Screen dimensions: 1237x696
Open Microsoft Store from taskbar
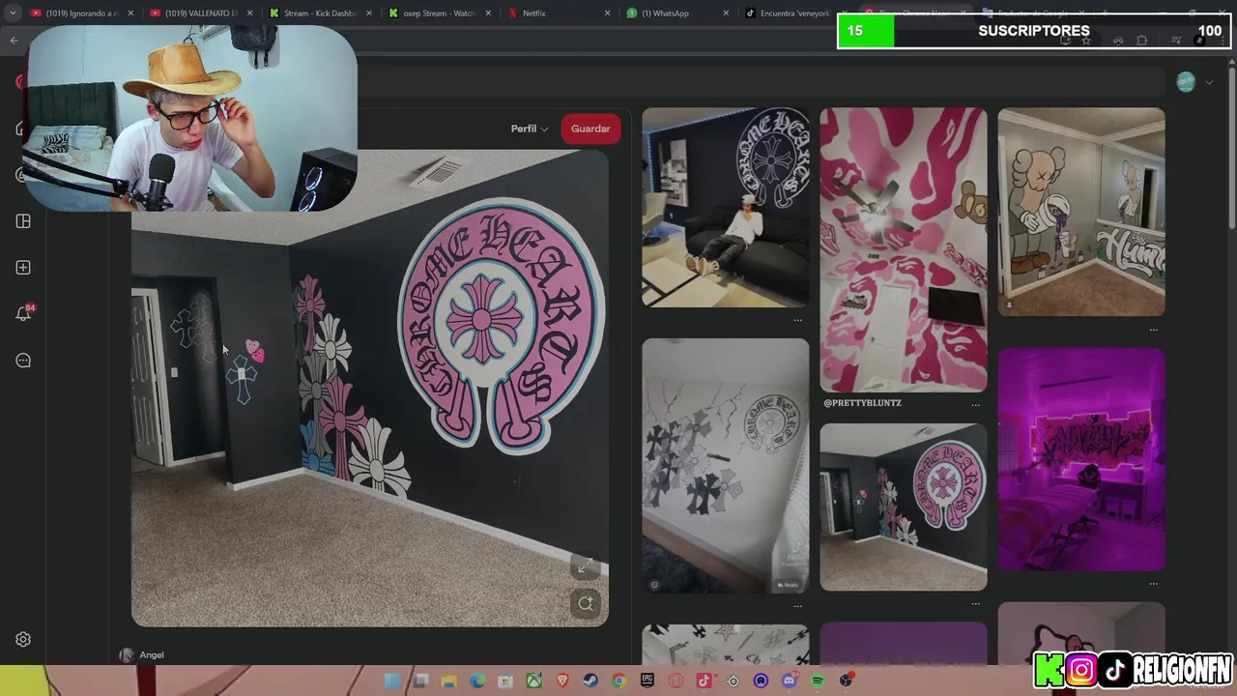tap(505, 681)
